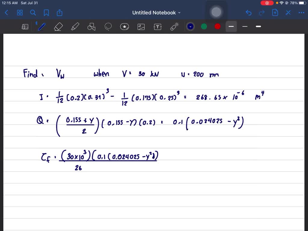Expand the blue pen color options
This screenshot has width=308, height=231.
(190, 26)
